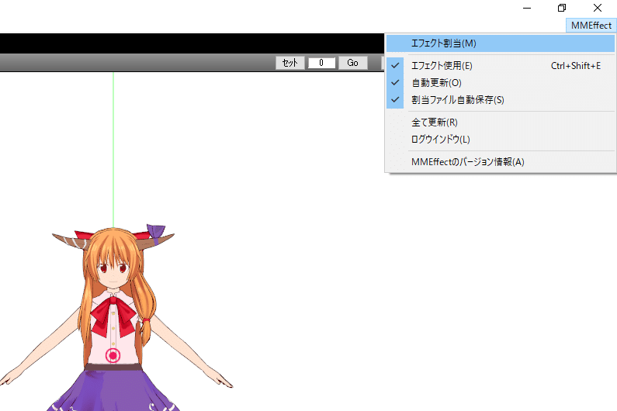This screenshot has height=411, width=617.
Task: Open the MMEffect menu
Action: (x=591, y=25)
